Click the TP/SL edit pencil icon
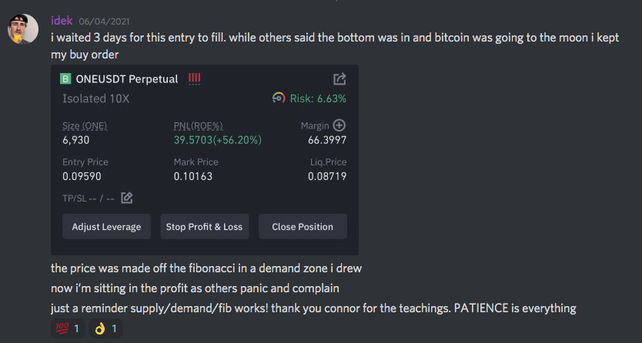 click(x=127, y=198)
